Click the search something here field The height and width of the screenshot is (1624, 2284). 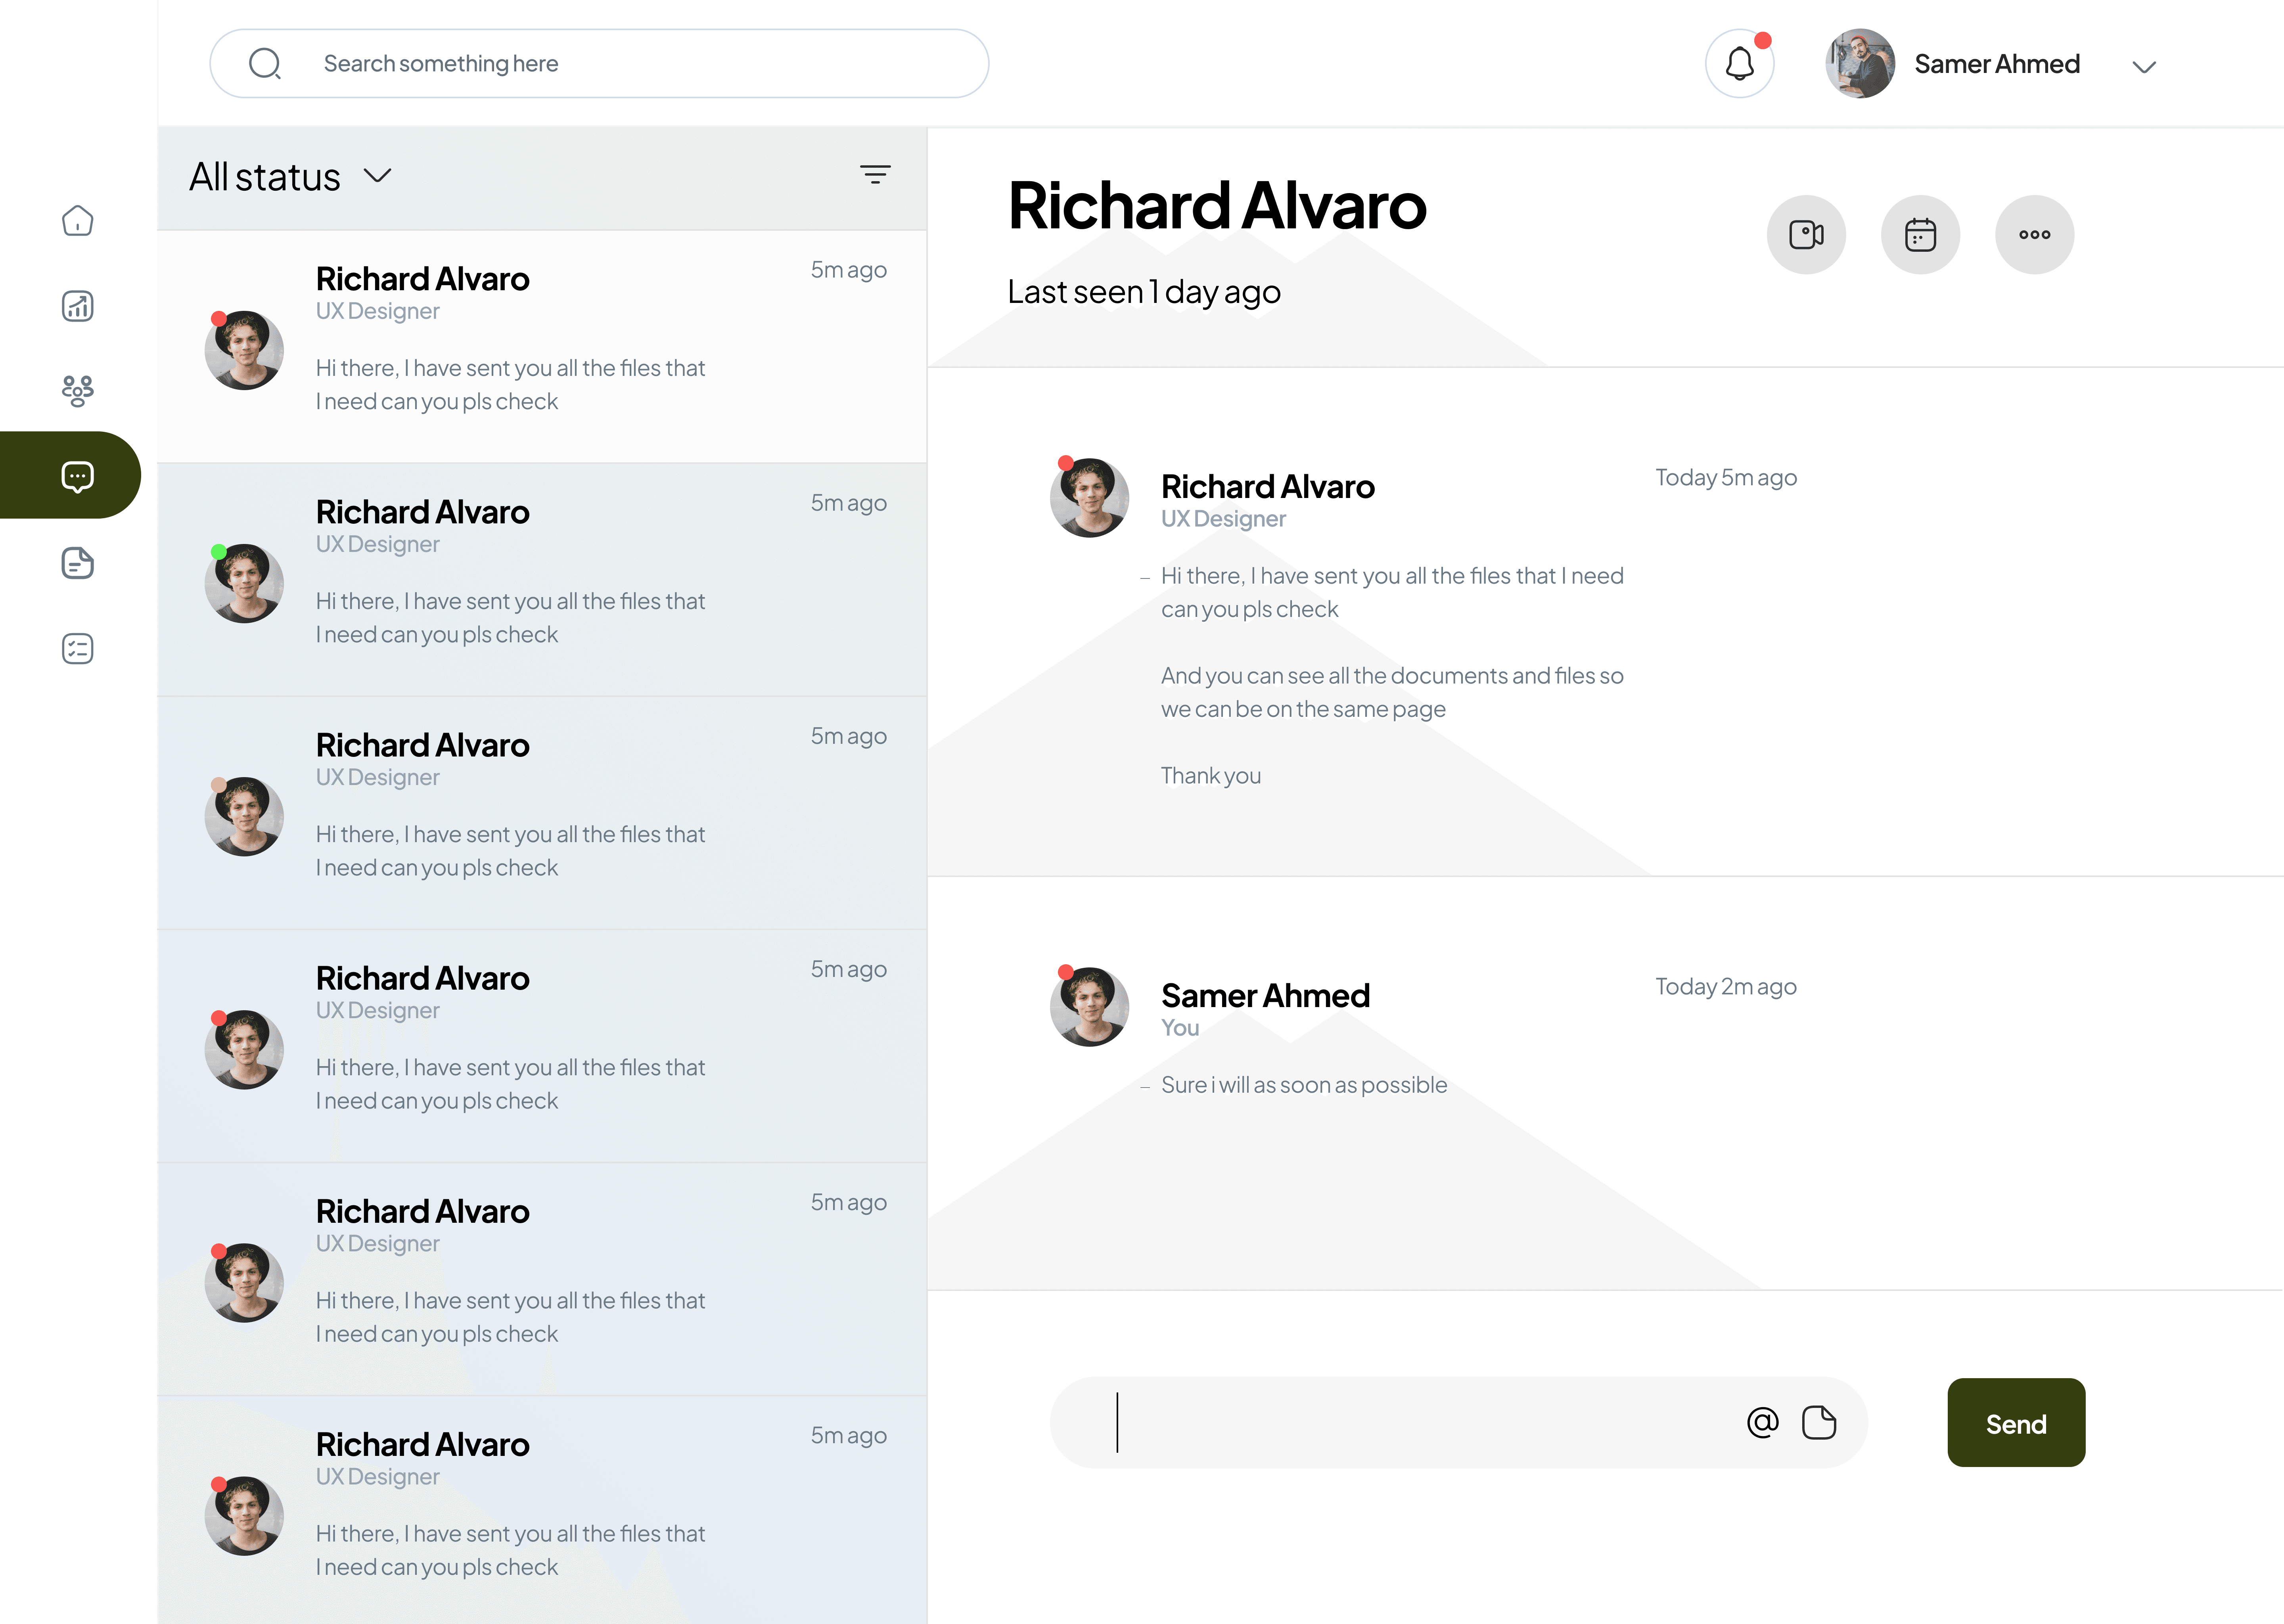point(600,64)
